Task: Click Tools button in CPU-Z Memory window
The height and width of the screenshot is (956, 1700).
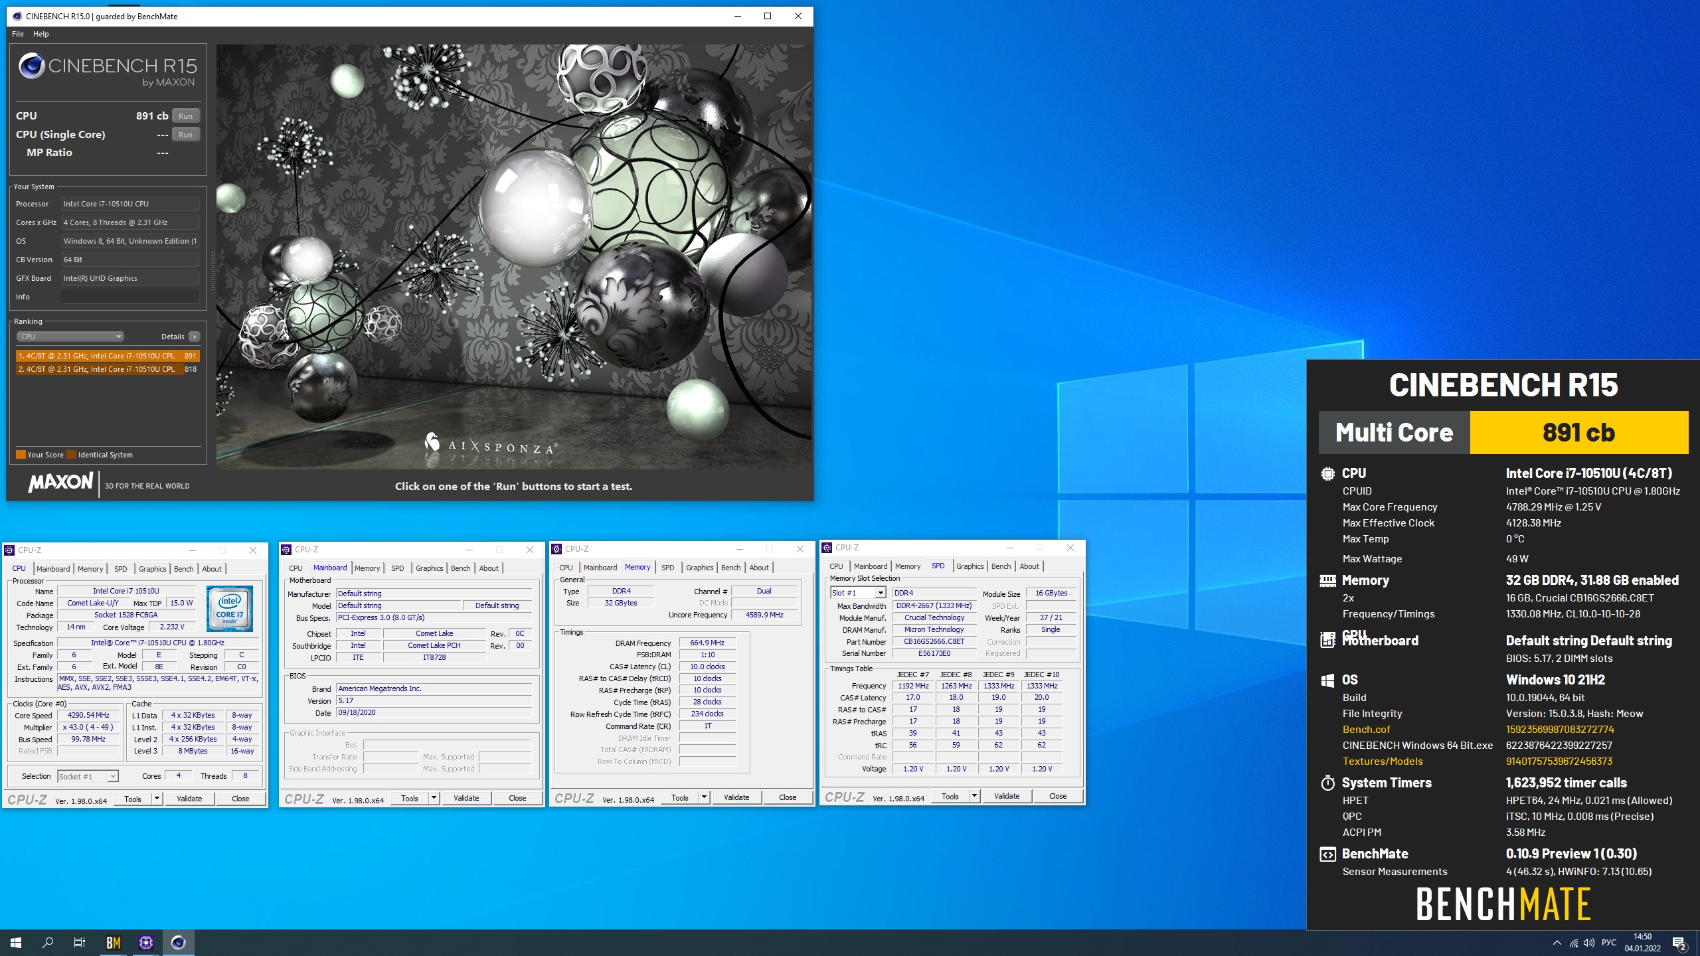Action: (x=680, y=797)
